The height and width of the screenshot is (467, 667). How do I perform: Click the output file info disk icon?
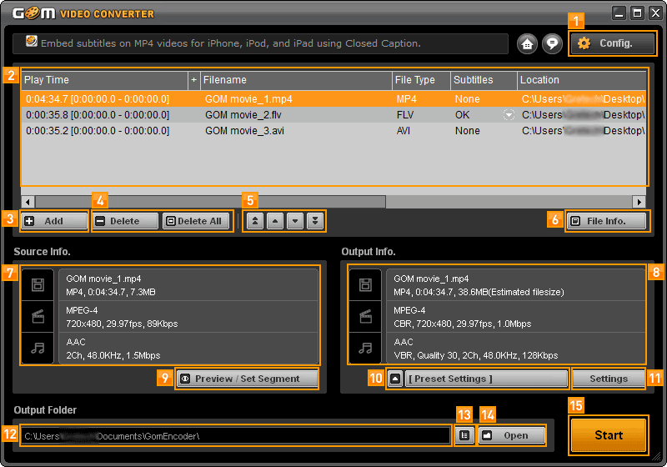pos(365,284)
